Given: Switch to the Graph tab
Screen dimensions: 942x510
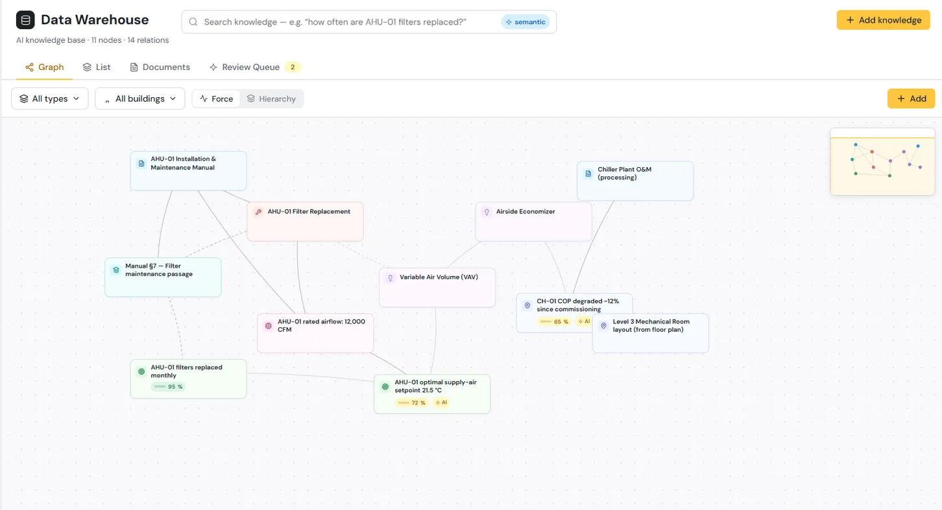Looking at the screenshot, I should pyautogui.click(x=44, y=67).
